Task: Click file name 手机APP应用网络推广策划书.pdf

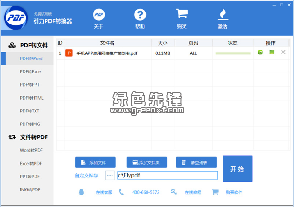Action: click(107, 53)
